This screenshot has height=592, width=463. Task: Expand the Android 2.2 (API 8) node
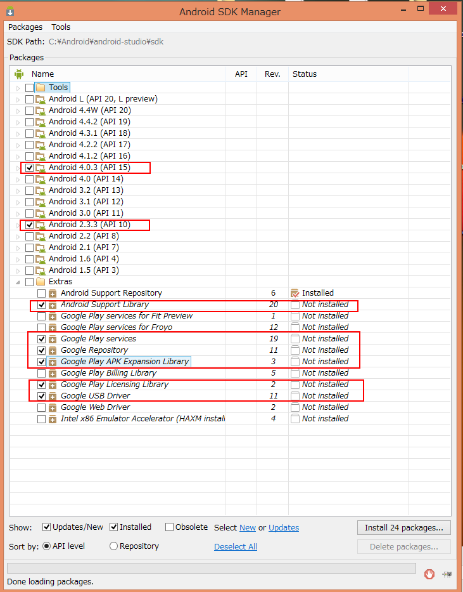[18, 236]
